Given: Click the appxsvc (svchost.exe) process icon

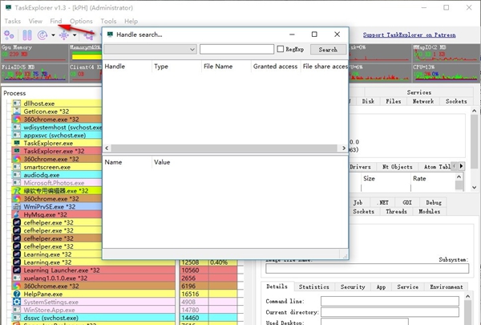Looking at the screenshot, I should point(17,135).
